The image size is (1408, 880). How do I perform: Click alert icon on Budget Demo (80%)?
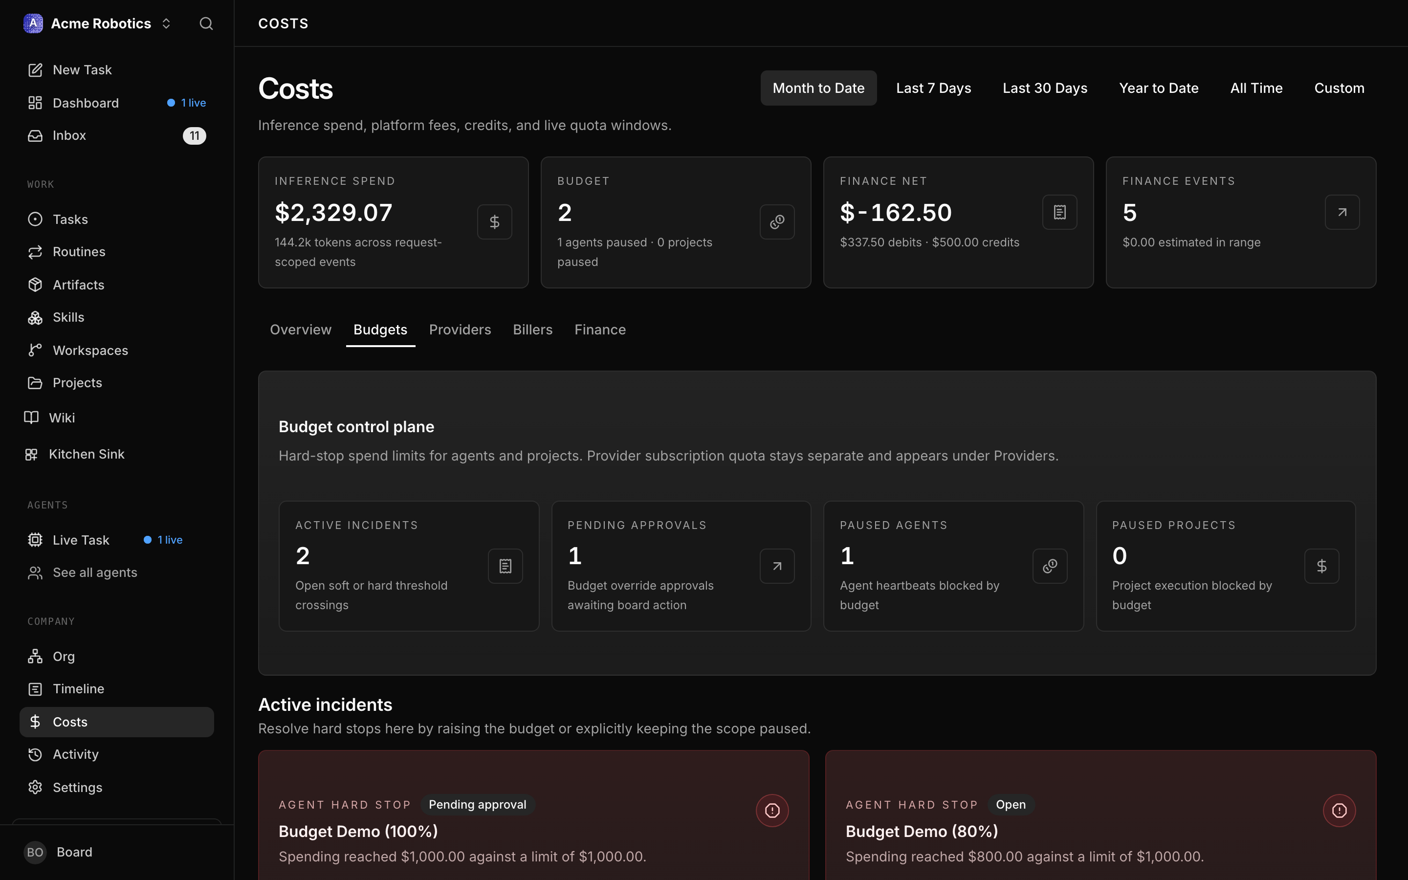pyautogui.click(x=1340, y=810)
